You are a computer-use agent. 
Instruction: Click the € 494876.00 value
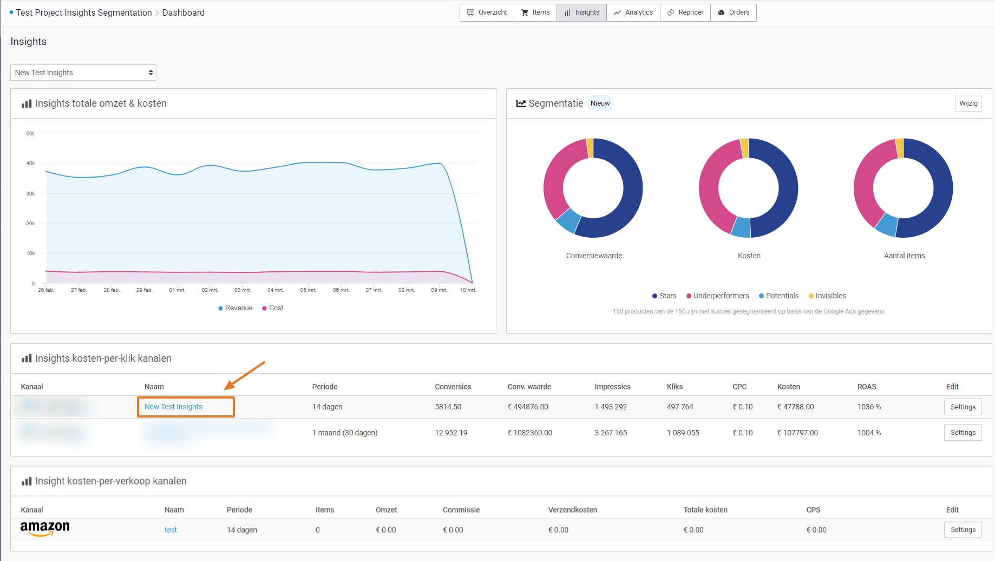coord(528,407)
